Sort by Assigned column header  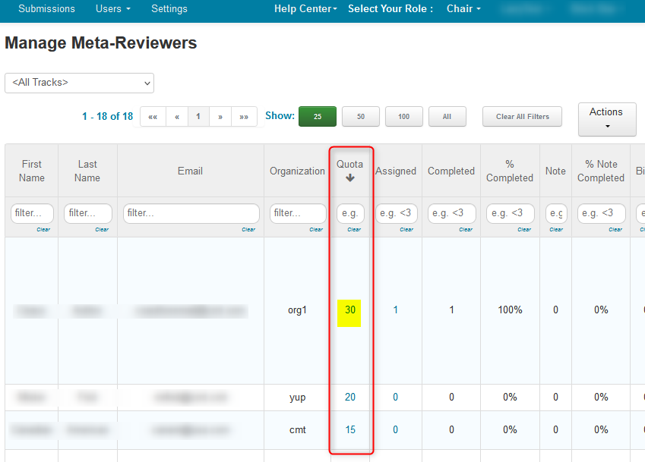coord(396,171)
